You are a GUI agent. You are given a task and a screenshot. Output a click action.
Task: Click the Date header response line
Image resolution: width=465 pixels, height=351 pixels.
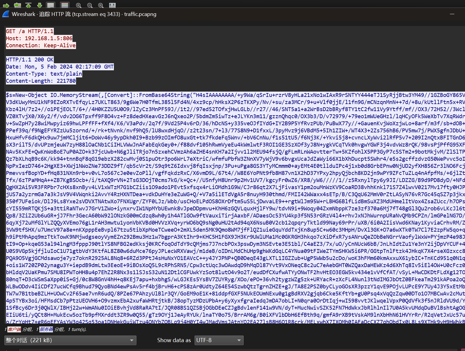tap(60, 66)
